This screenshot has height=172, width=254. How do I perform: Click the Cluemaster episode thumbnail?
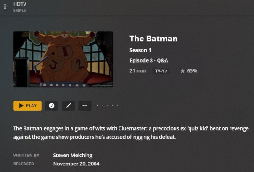[x=63, y=59]
